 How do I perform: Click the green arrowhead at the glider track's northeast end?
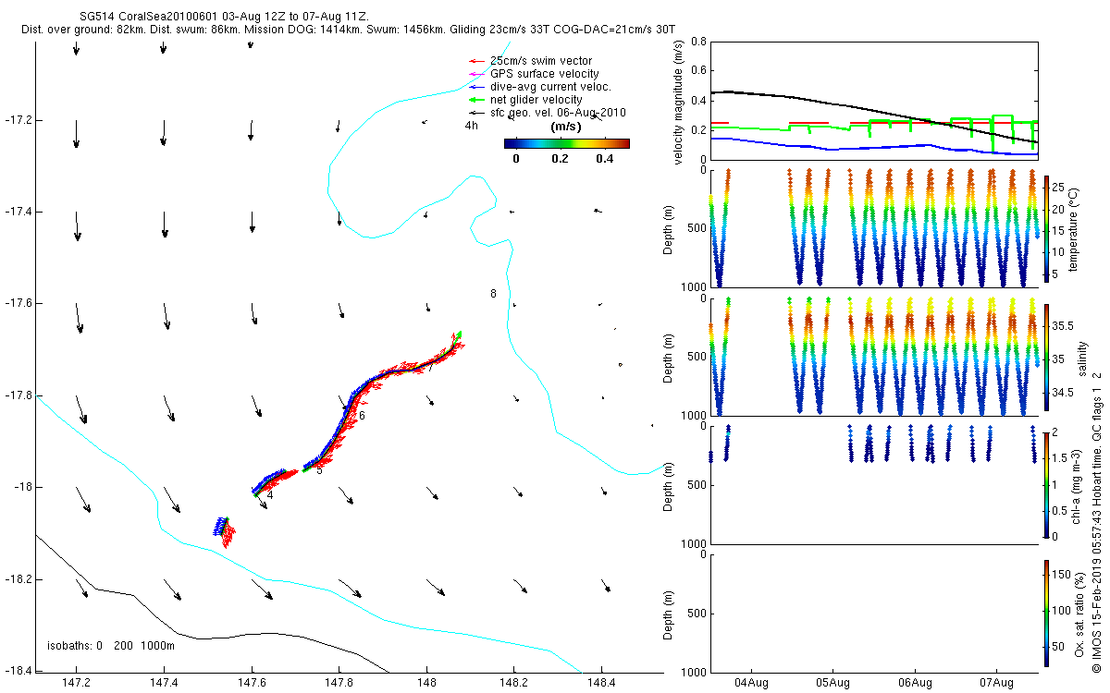pyautogui.click(x=458, y=335)
